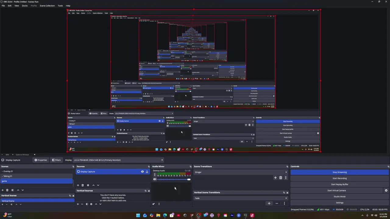Open scene filters icon in Scenes toolbar
The image size is (390, 219).
click(12, 190)
